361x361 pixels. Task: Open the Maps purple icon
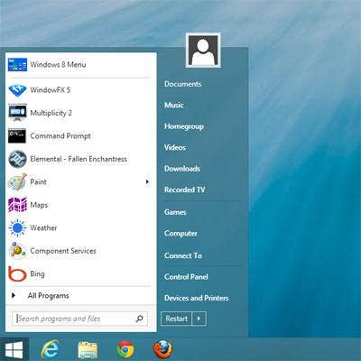17,205
